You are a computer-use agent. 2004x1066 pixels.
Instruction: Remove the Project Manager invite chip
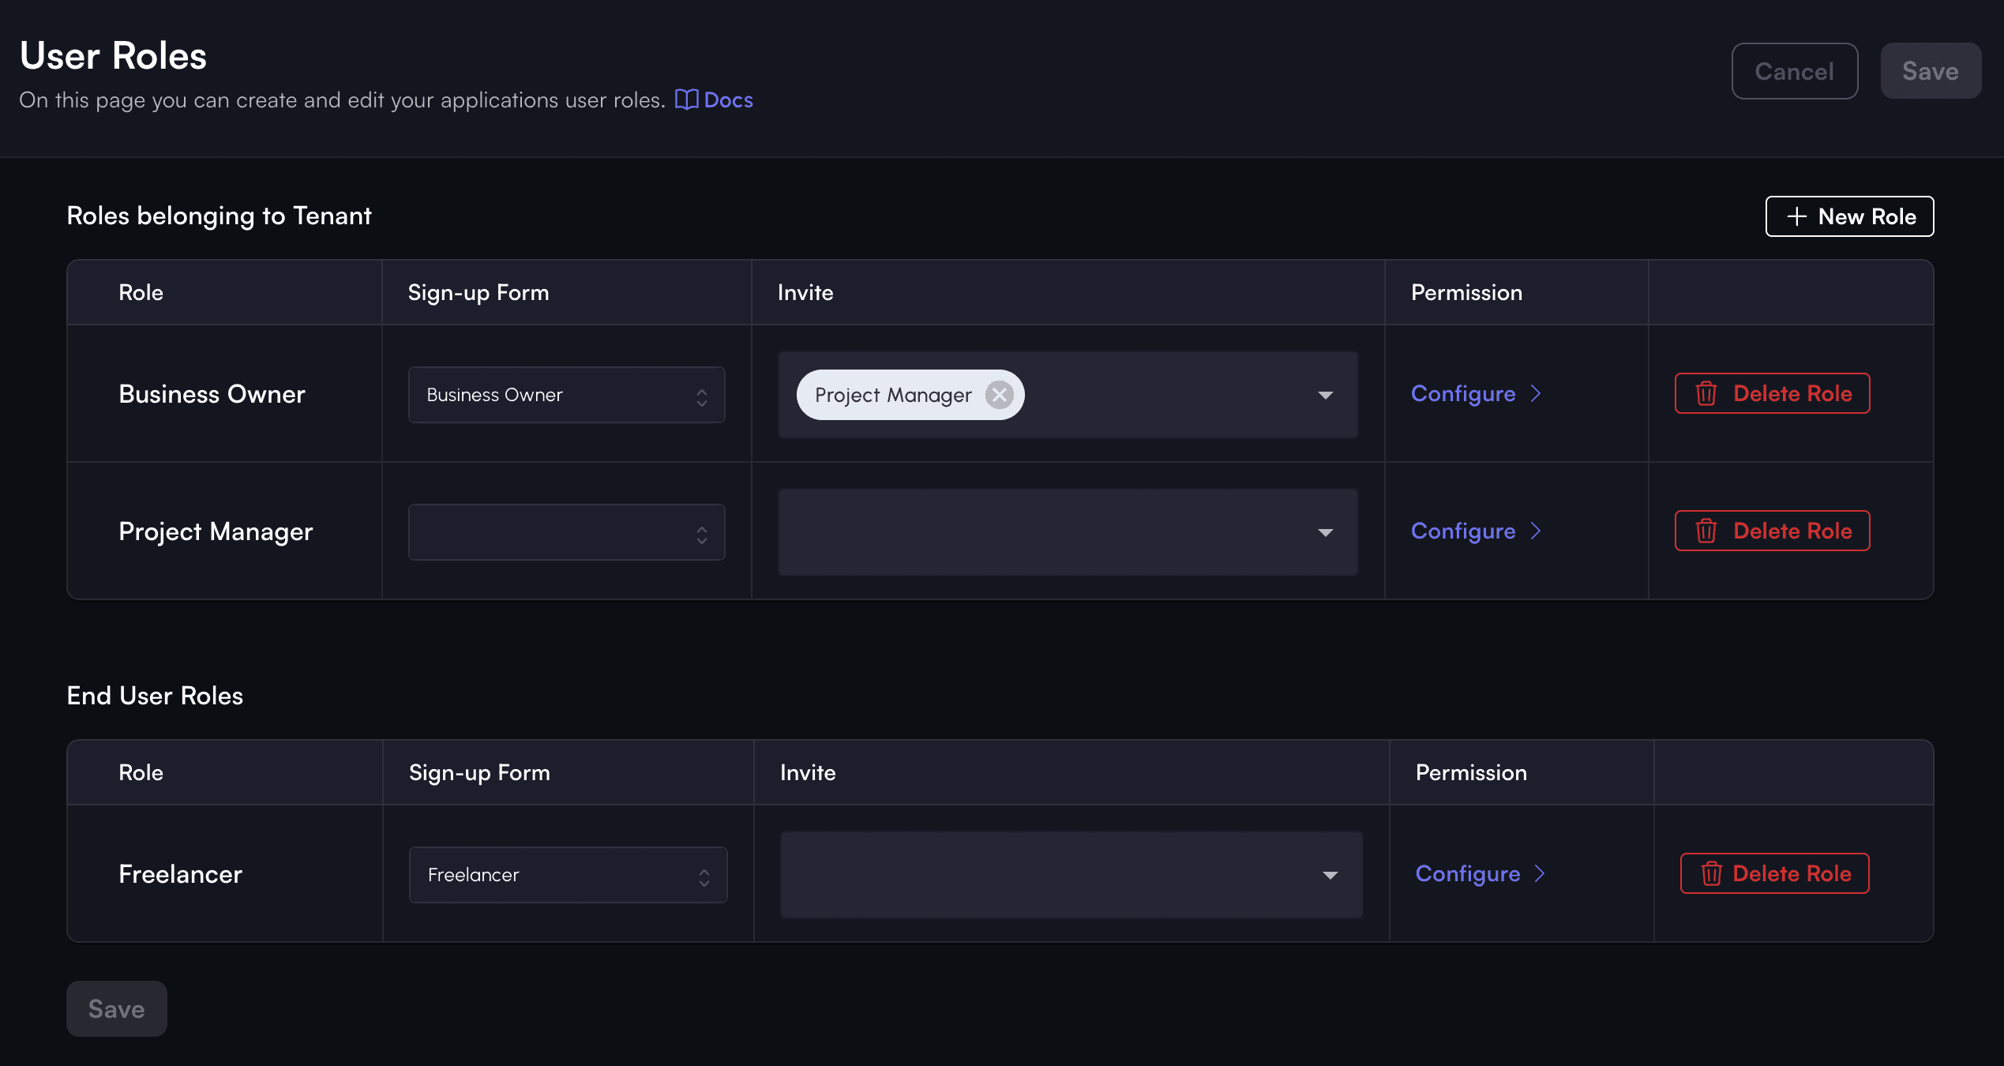999,395
